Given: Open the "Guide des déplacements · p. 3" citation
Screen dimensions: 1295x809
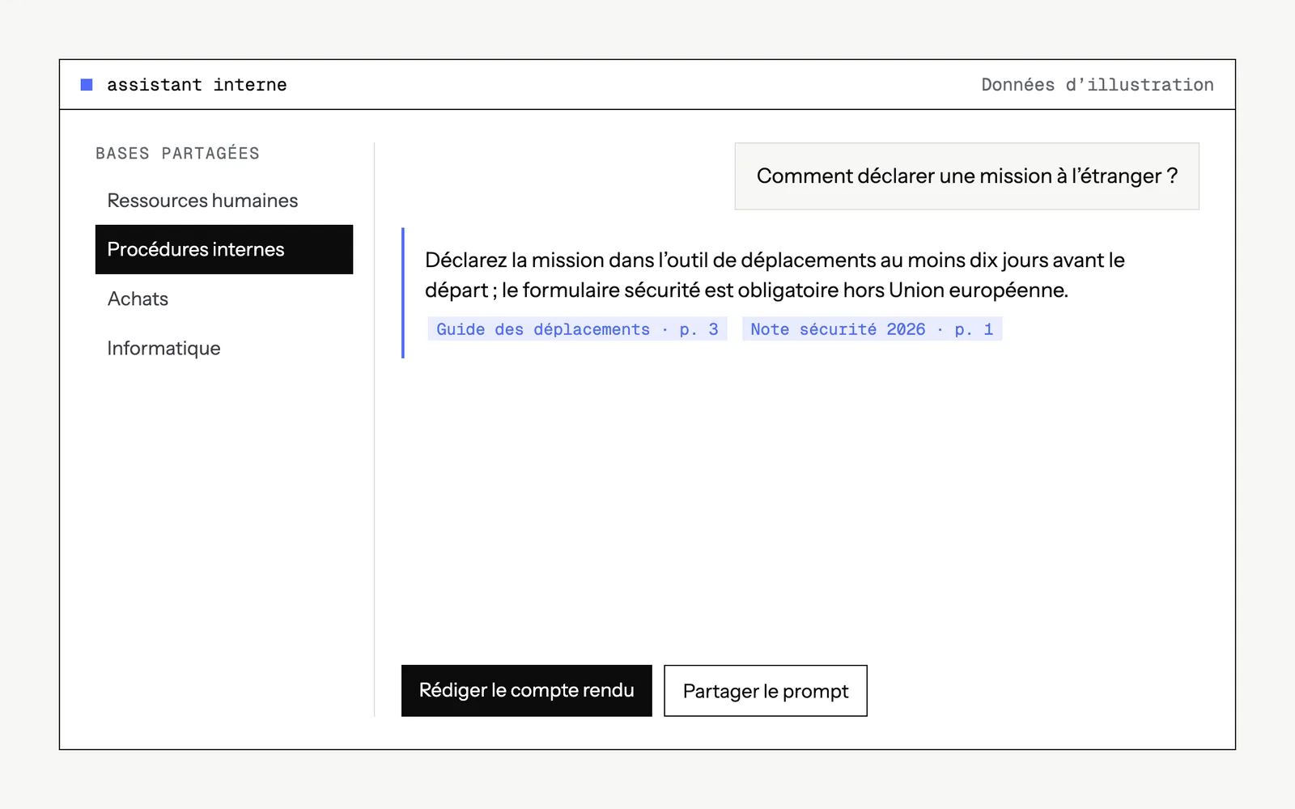Looking at the screenshot, I should pyautogui.click(x=577, y=329).
